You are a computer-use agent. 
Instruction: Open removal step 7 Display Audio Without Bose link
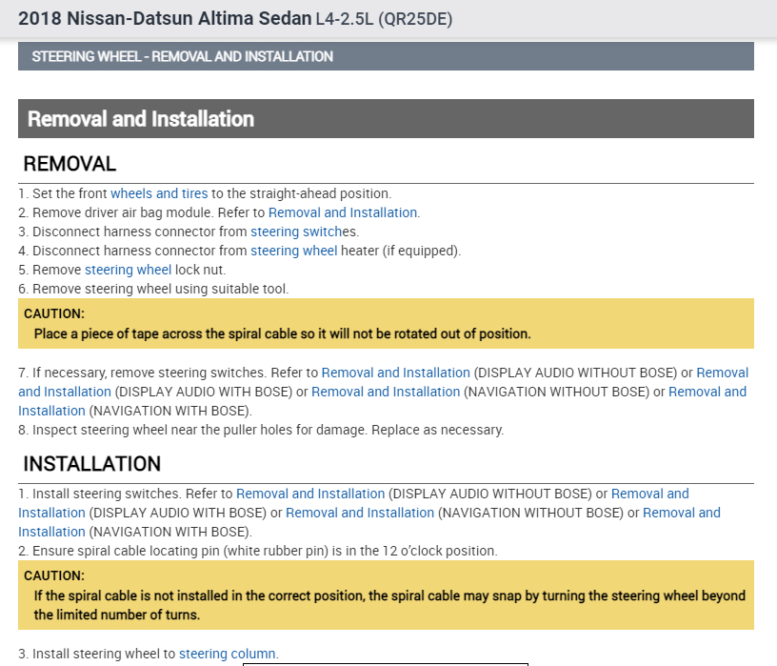tap(395, 373)
